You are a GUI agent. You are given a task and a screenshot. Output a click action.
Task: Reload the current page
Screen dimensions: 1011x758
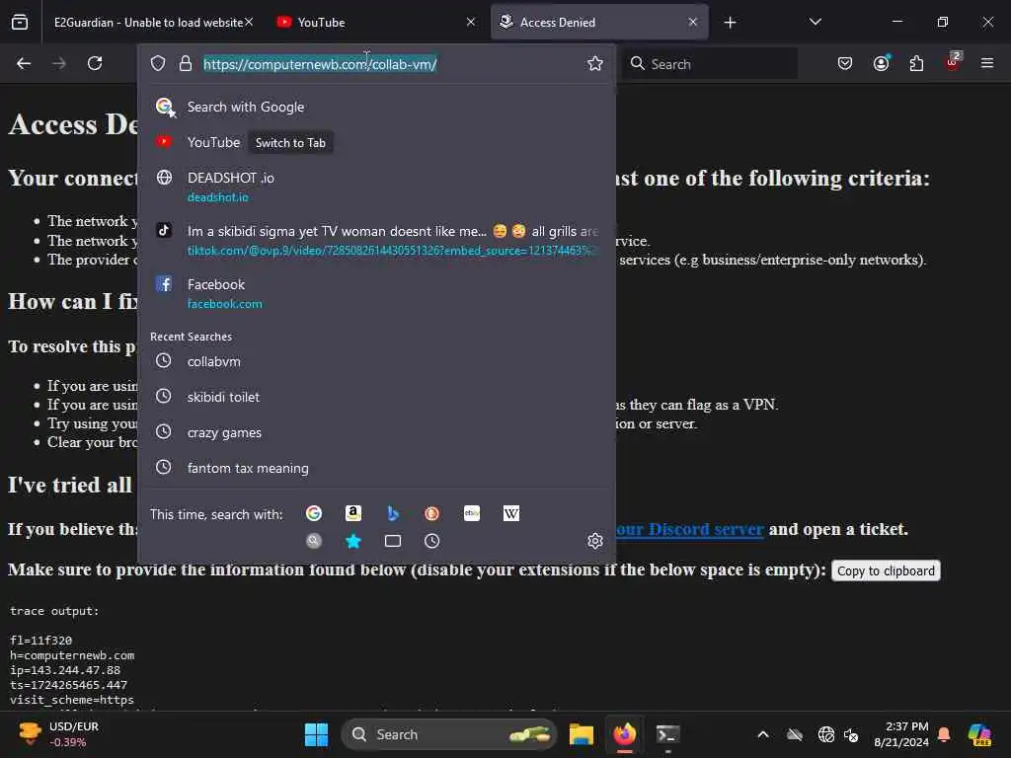click(x=95, y=63)
